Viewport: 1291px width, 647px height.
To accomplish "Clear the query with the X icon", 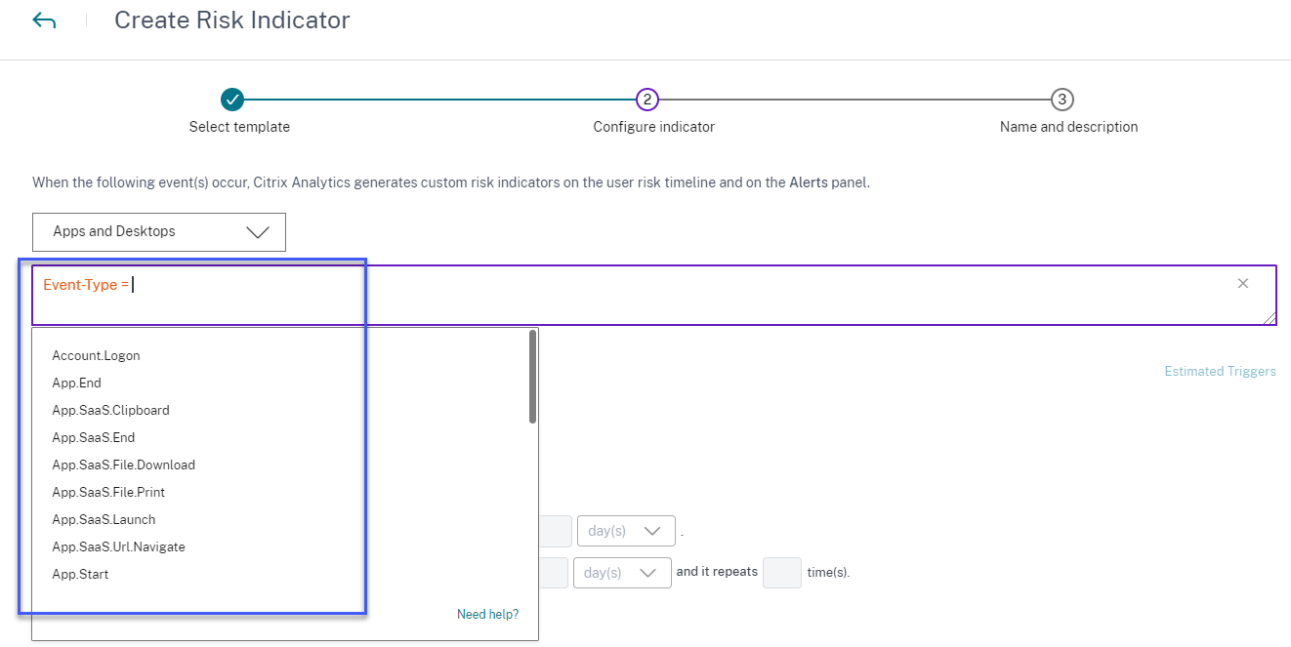I will click(x=1243, y=284).
